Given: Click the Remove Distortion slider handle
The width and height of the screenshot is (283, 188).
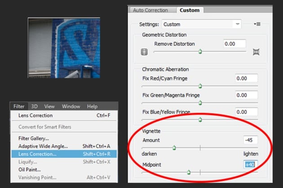Looking at the screenshot, I should click(200, 51).
